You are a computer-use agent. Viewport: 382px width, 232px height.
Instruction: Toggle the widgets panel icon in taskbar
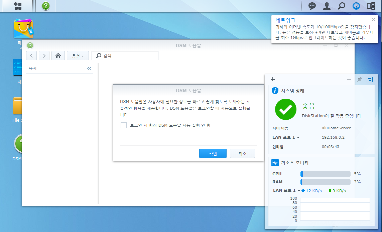[356, 6]
